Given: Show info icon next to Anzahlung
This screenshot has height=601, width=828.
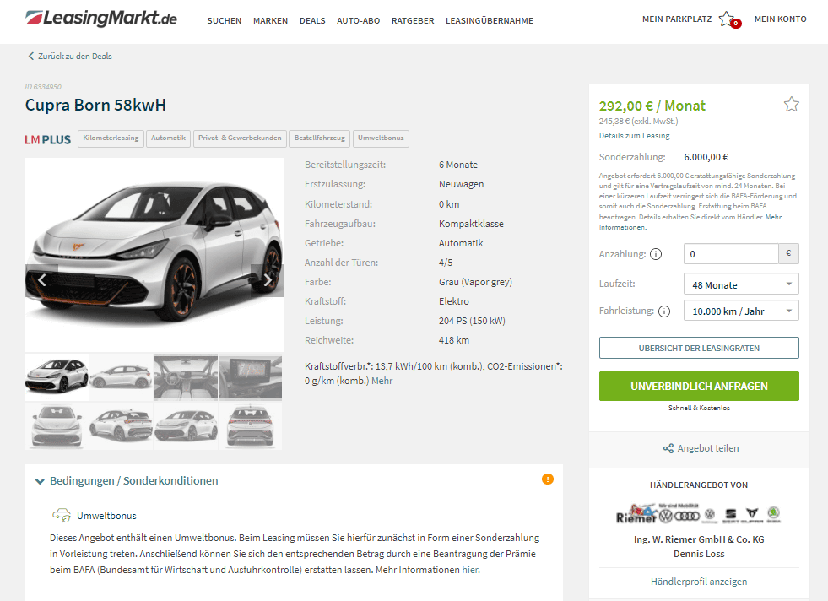Looking at the screenshot, I should click(x=655, y=254).
